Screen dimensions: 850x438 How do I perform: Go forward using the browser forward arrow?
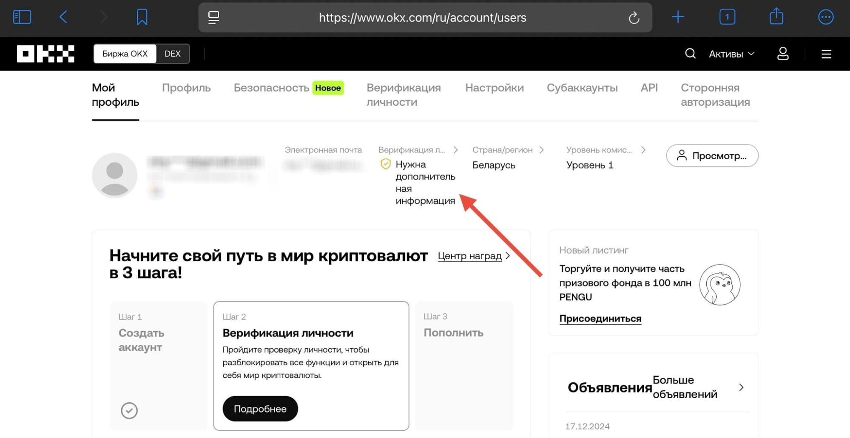pyautogui.click(x=103, y=17)
